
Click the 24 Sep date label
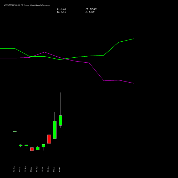click(37, 169)
